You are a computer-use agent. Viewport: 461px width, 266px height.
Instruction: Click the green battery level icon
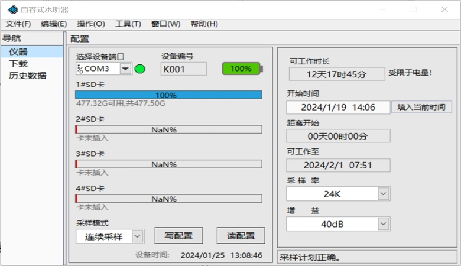click(x=242, y=69)
